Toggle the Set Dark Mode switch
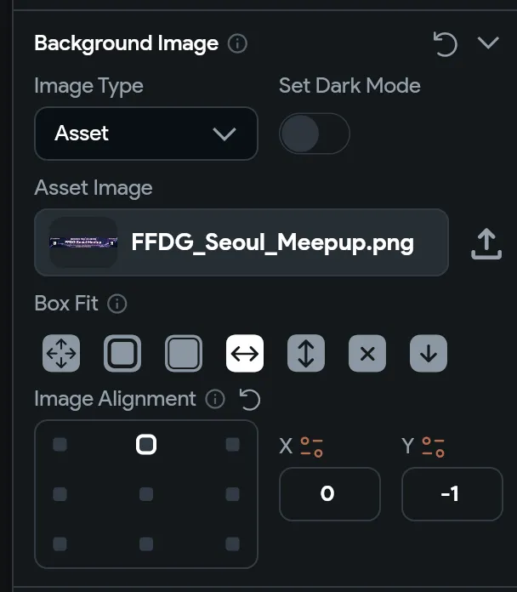517x592 pixels. (314, 134)
